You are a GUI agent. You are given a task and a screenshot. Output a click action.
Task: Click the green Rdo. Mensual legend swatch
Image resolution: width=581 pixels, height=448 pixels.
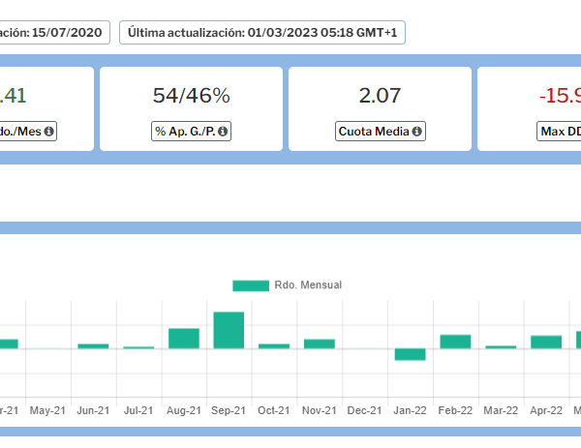tap(251, 285)
